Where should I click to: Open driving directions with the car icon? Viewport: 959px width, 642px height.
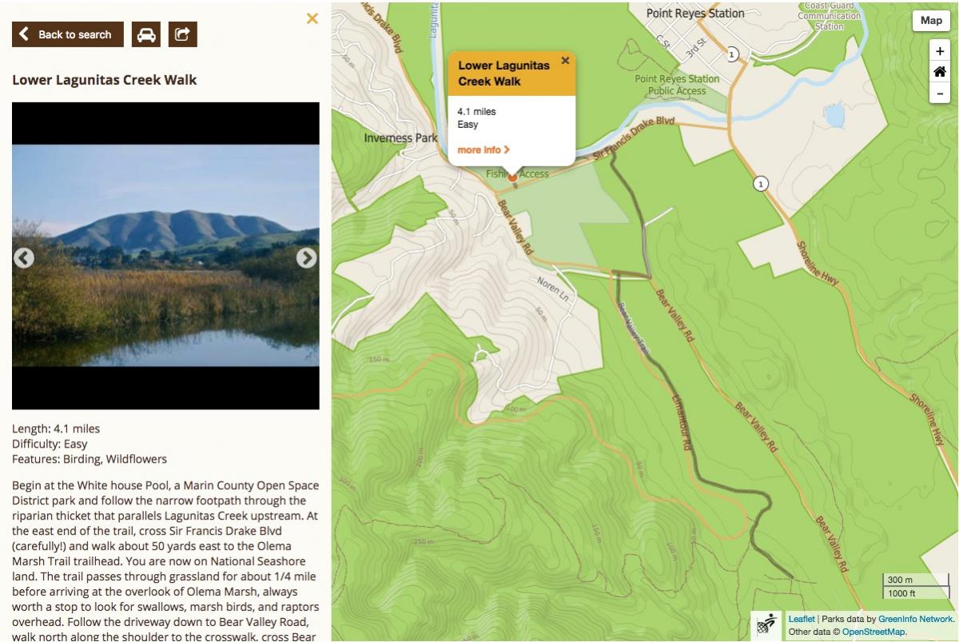(145, 34)
